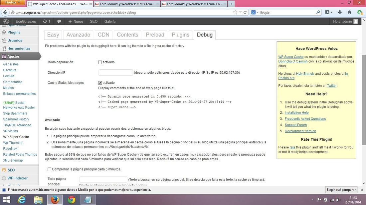Switch to browser tab Foro Joomla Mis Temas

(127, 4)
